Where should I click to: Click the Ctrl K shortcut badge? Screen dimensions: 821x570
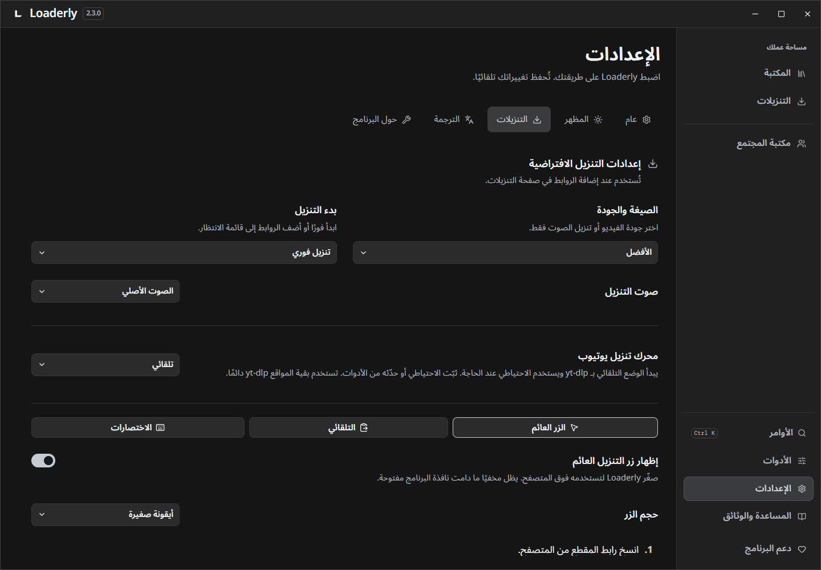pos(704,433)
